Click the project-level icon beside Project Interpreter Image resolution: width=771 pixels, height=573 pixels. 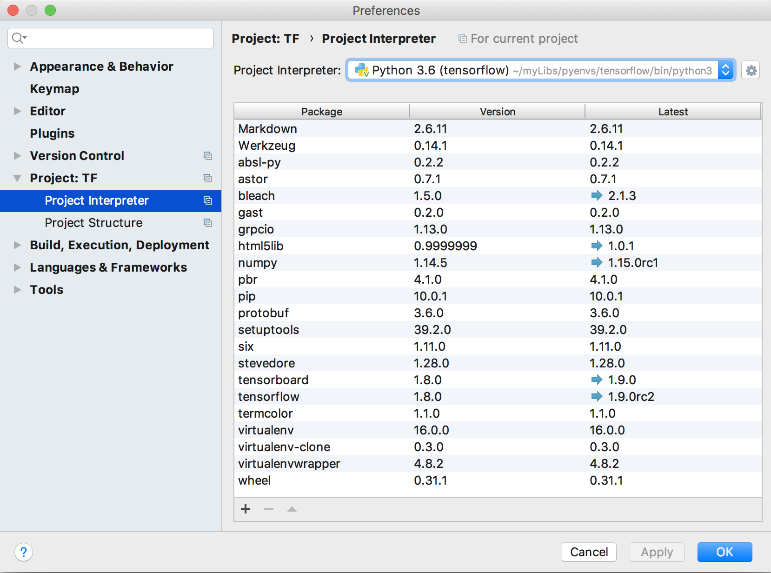coord(208,200)
